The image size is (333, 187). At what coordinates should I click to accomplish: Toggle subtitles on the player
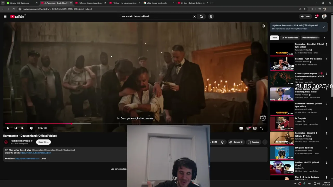click(241, 128)
